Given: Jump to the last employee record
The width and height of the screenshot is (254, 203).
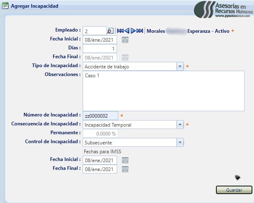Looking at the screenshot, I should coord(140,31).
